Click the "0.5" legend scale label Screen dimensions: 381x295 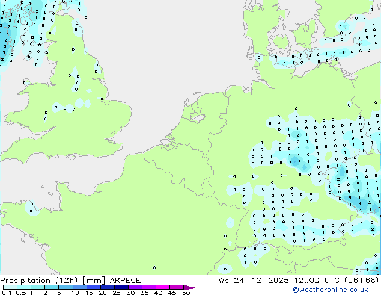(20, 293)
